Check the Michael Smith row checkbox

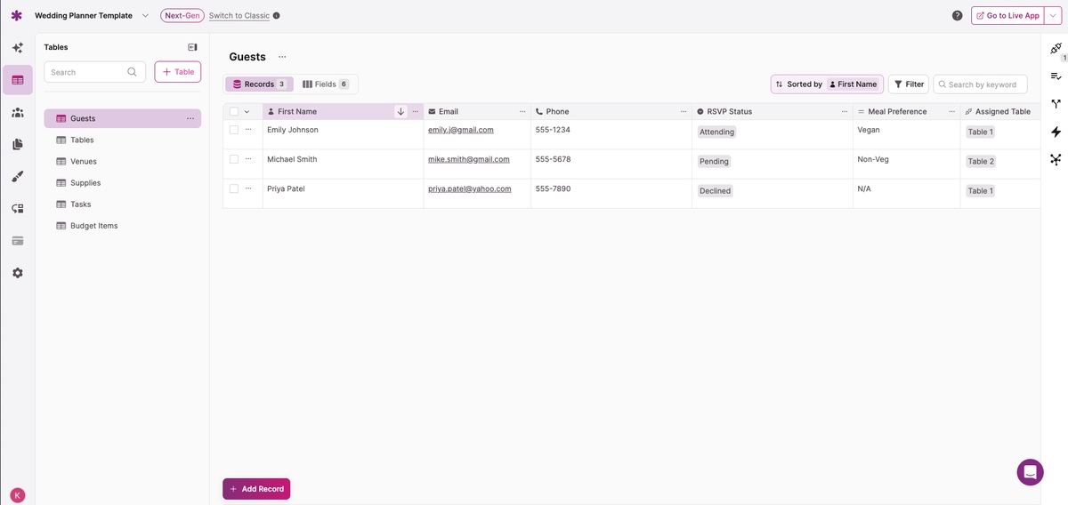tap(234, 159)
